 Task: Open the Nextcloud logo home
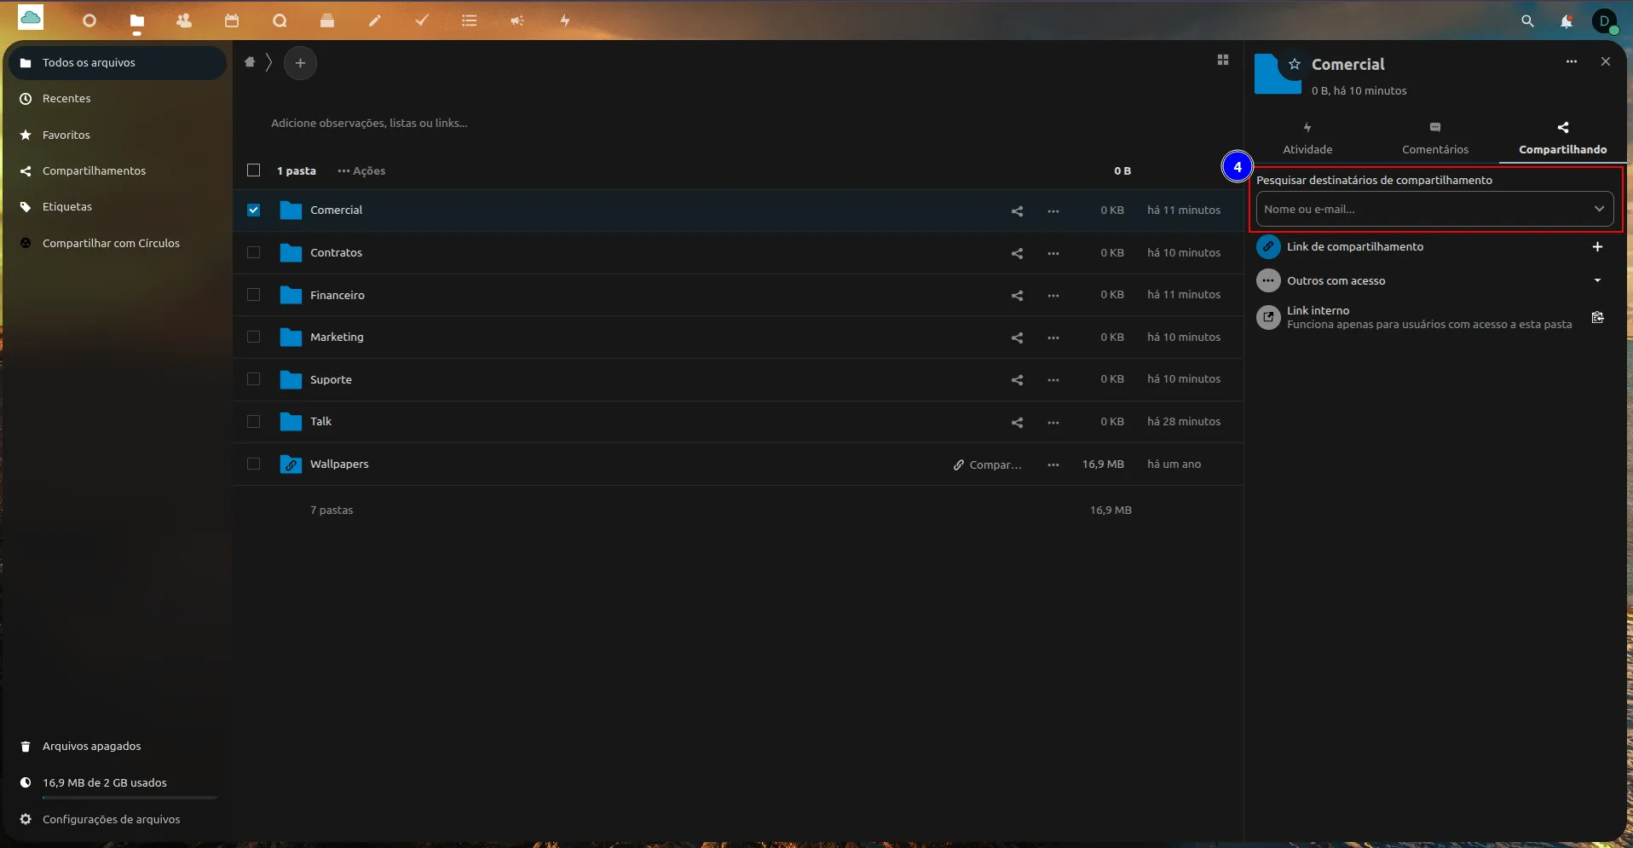(31, 18)
